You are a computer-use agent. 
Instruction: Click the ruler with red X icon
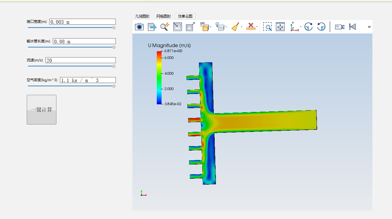(251, 27)
